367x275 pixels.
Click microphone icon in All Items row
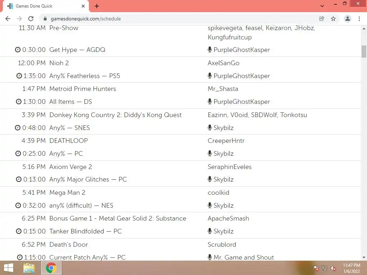pyautogui.click(x=210, y=101)
